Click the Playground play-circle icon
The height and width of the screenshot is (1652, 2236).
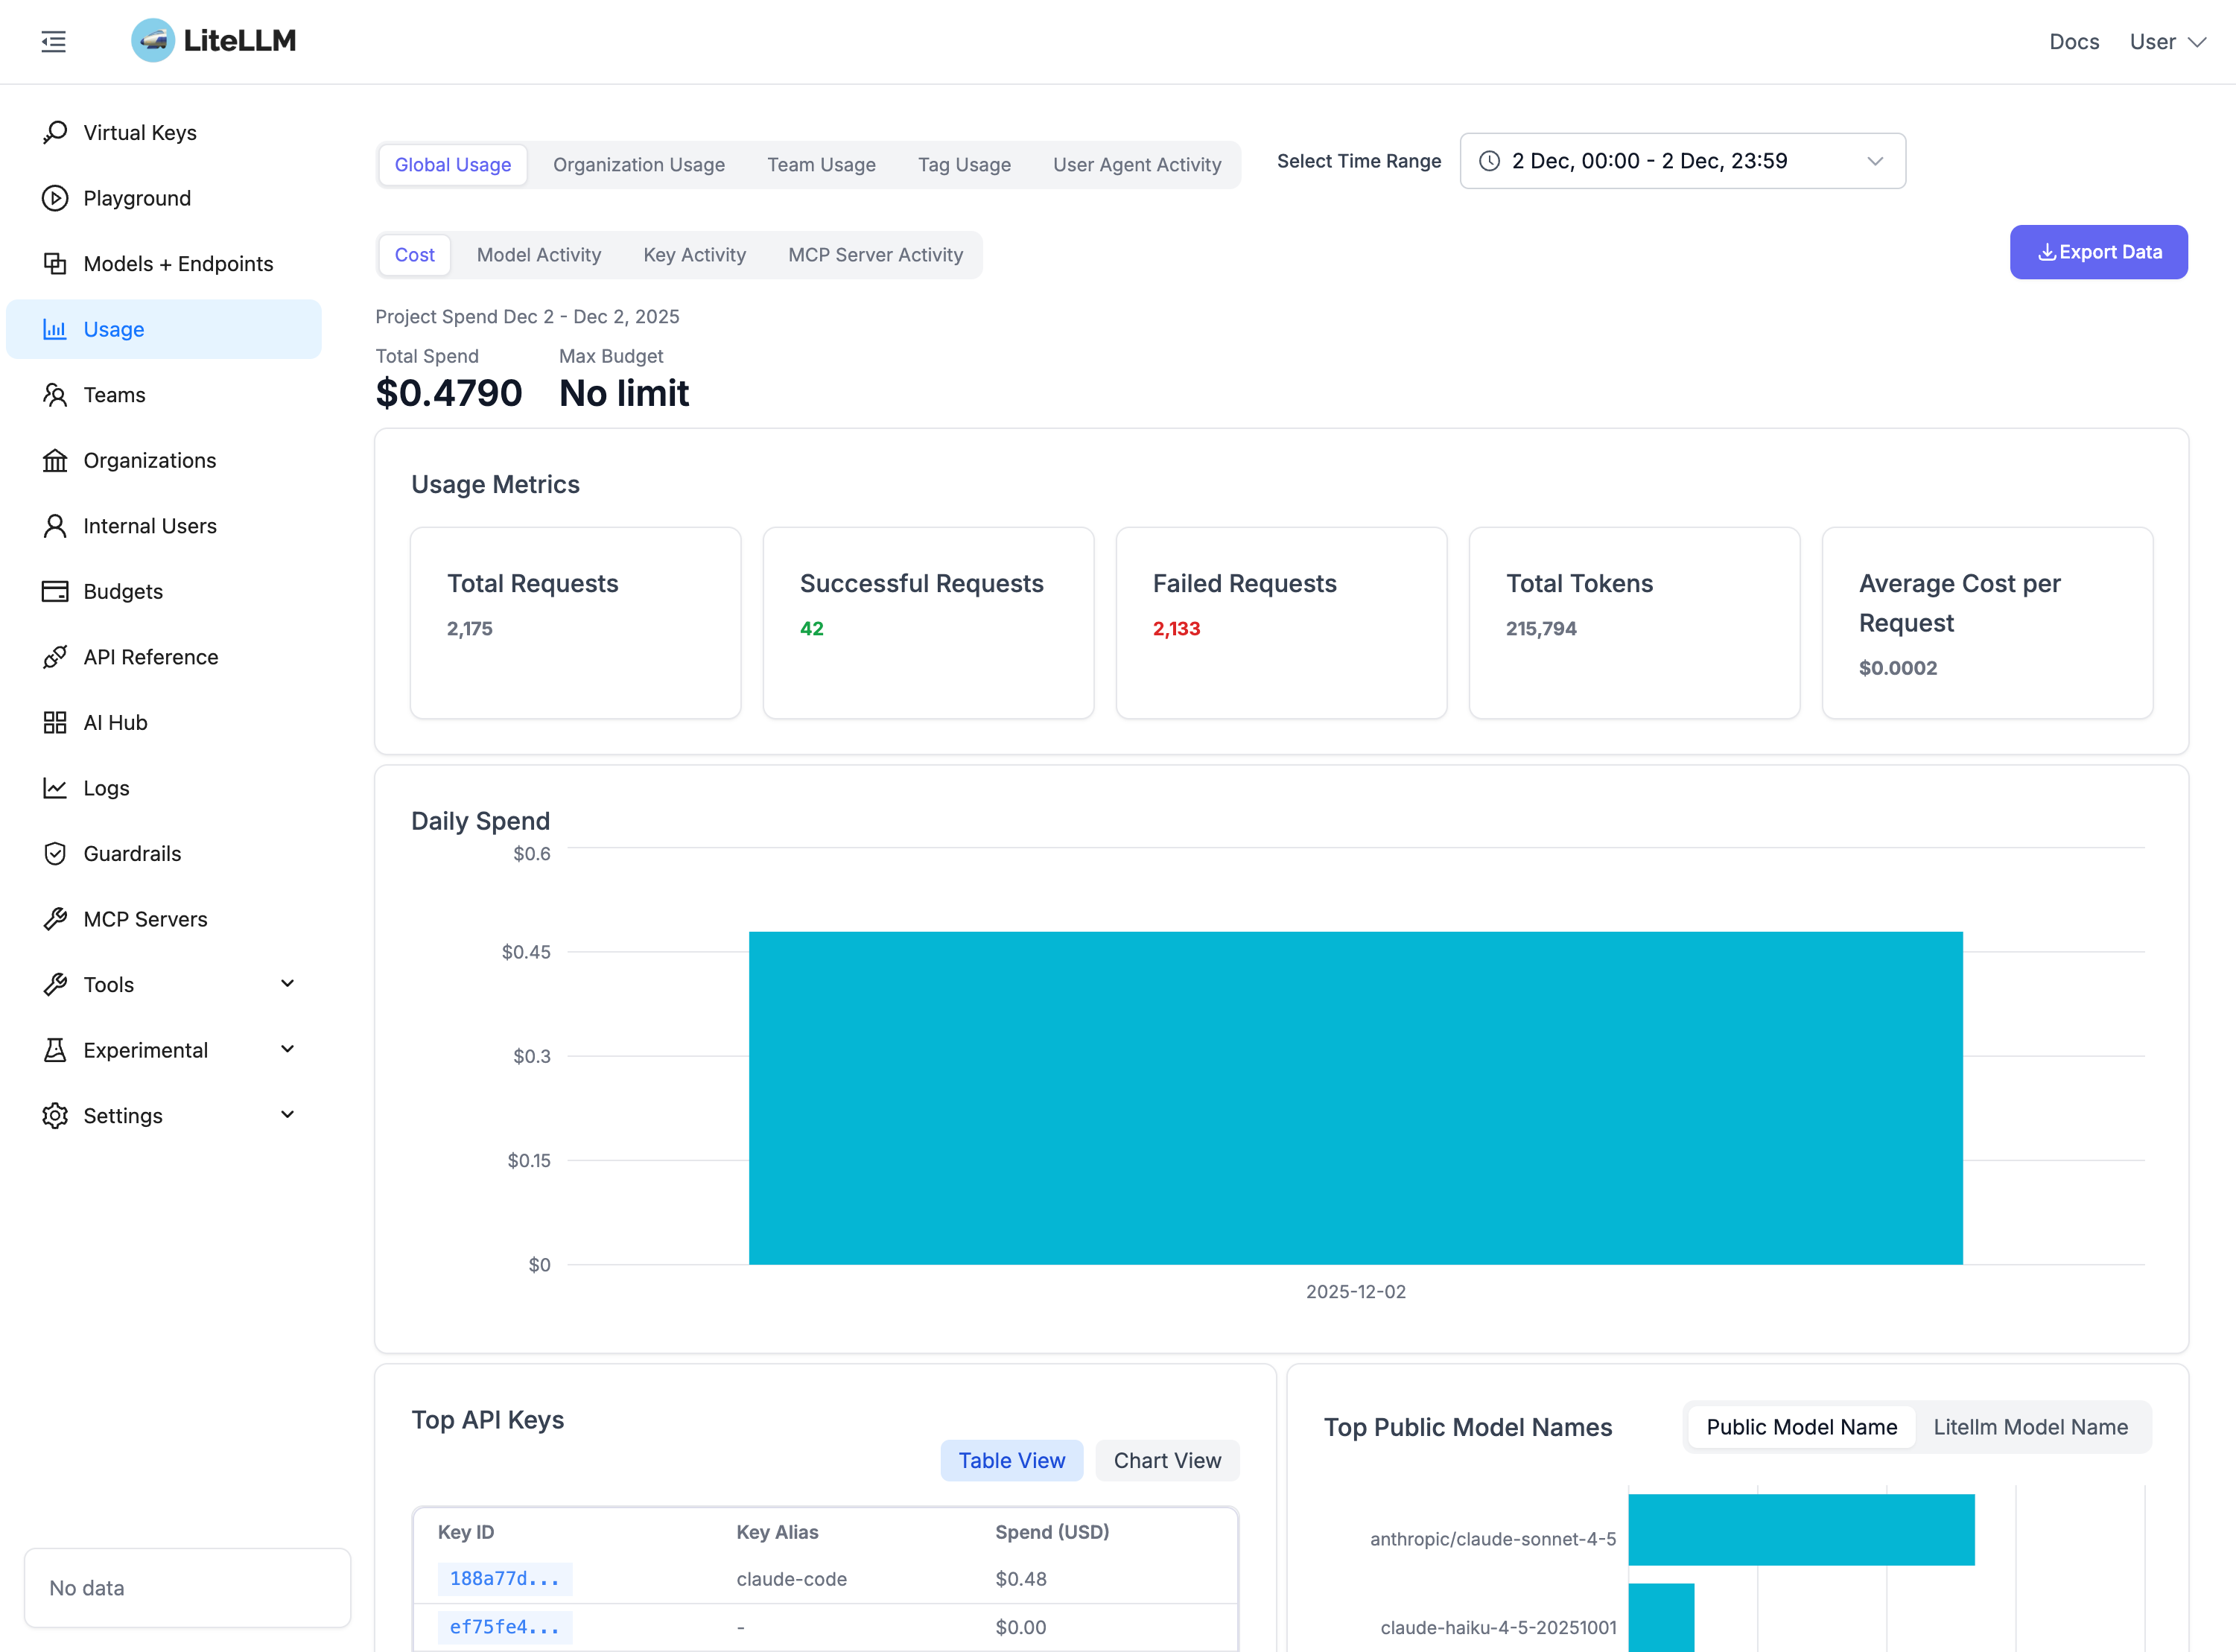coord(55,198)
